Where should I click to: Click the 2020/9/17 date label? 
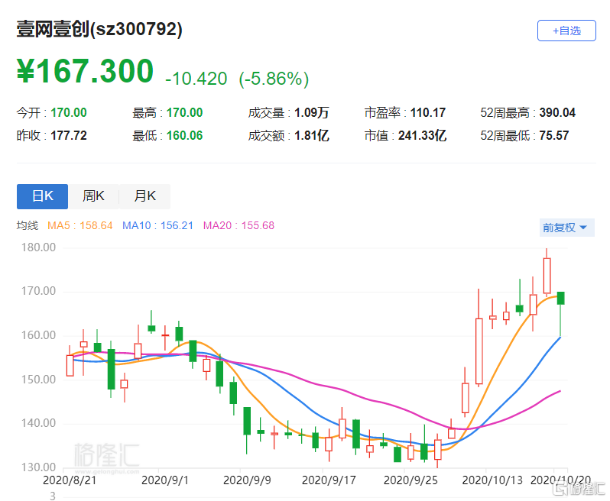tap(329, 480)
